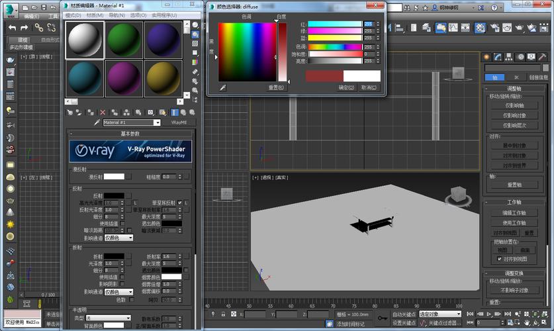Click the eyedropper pick material icon beside Material #1
554x331 pixels.
coord(97,122)
